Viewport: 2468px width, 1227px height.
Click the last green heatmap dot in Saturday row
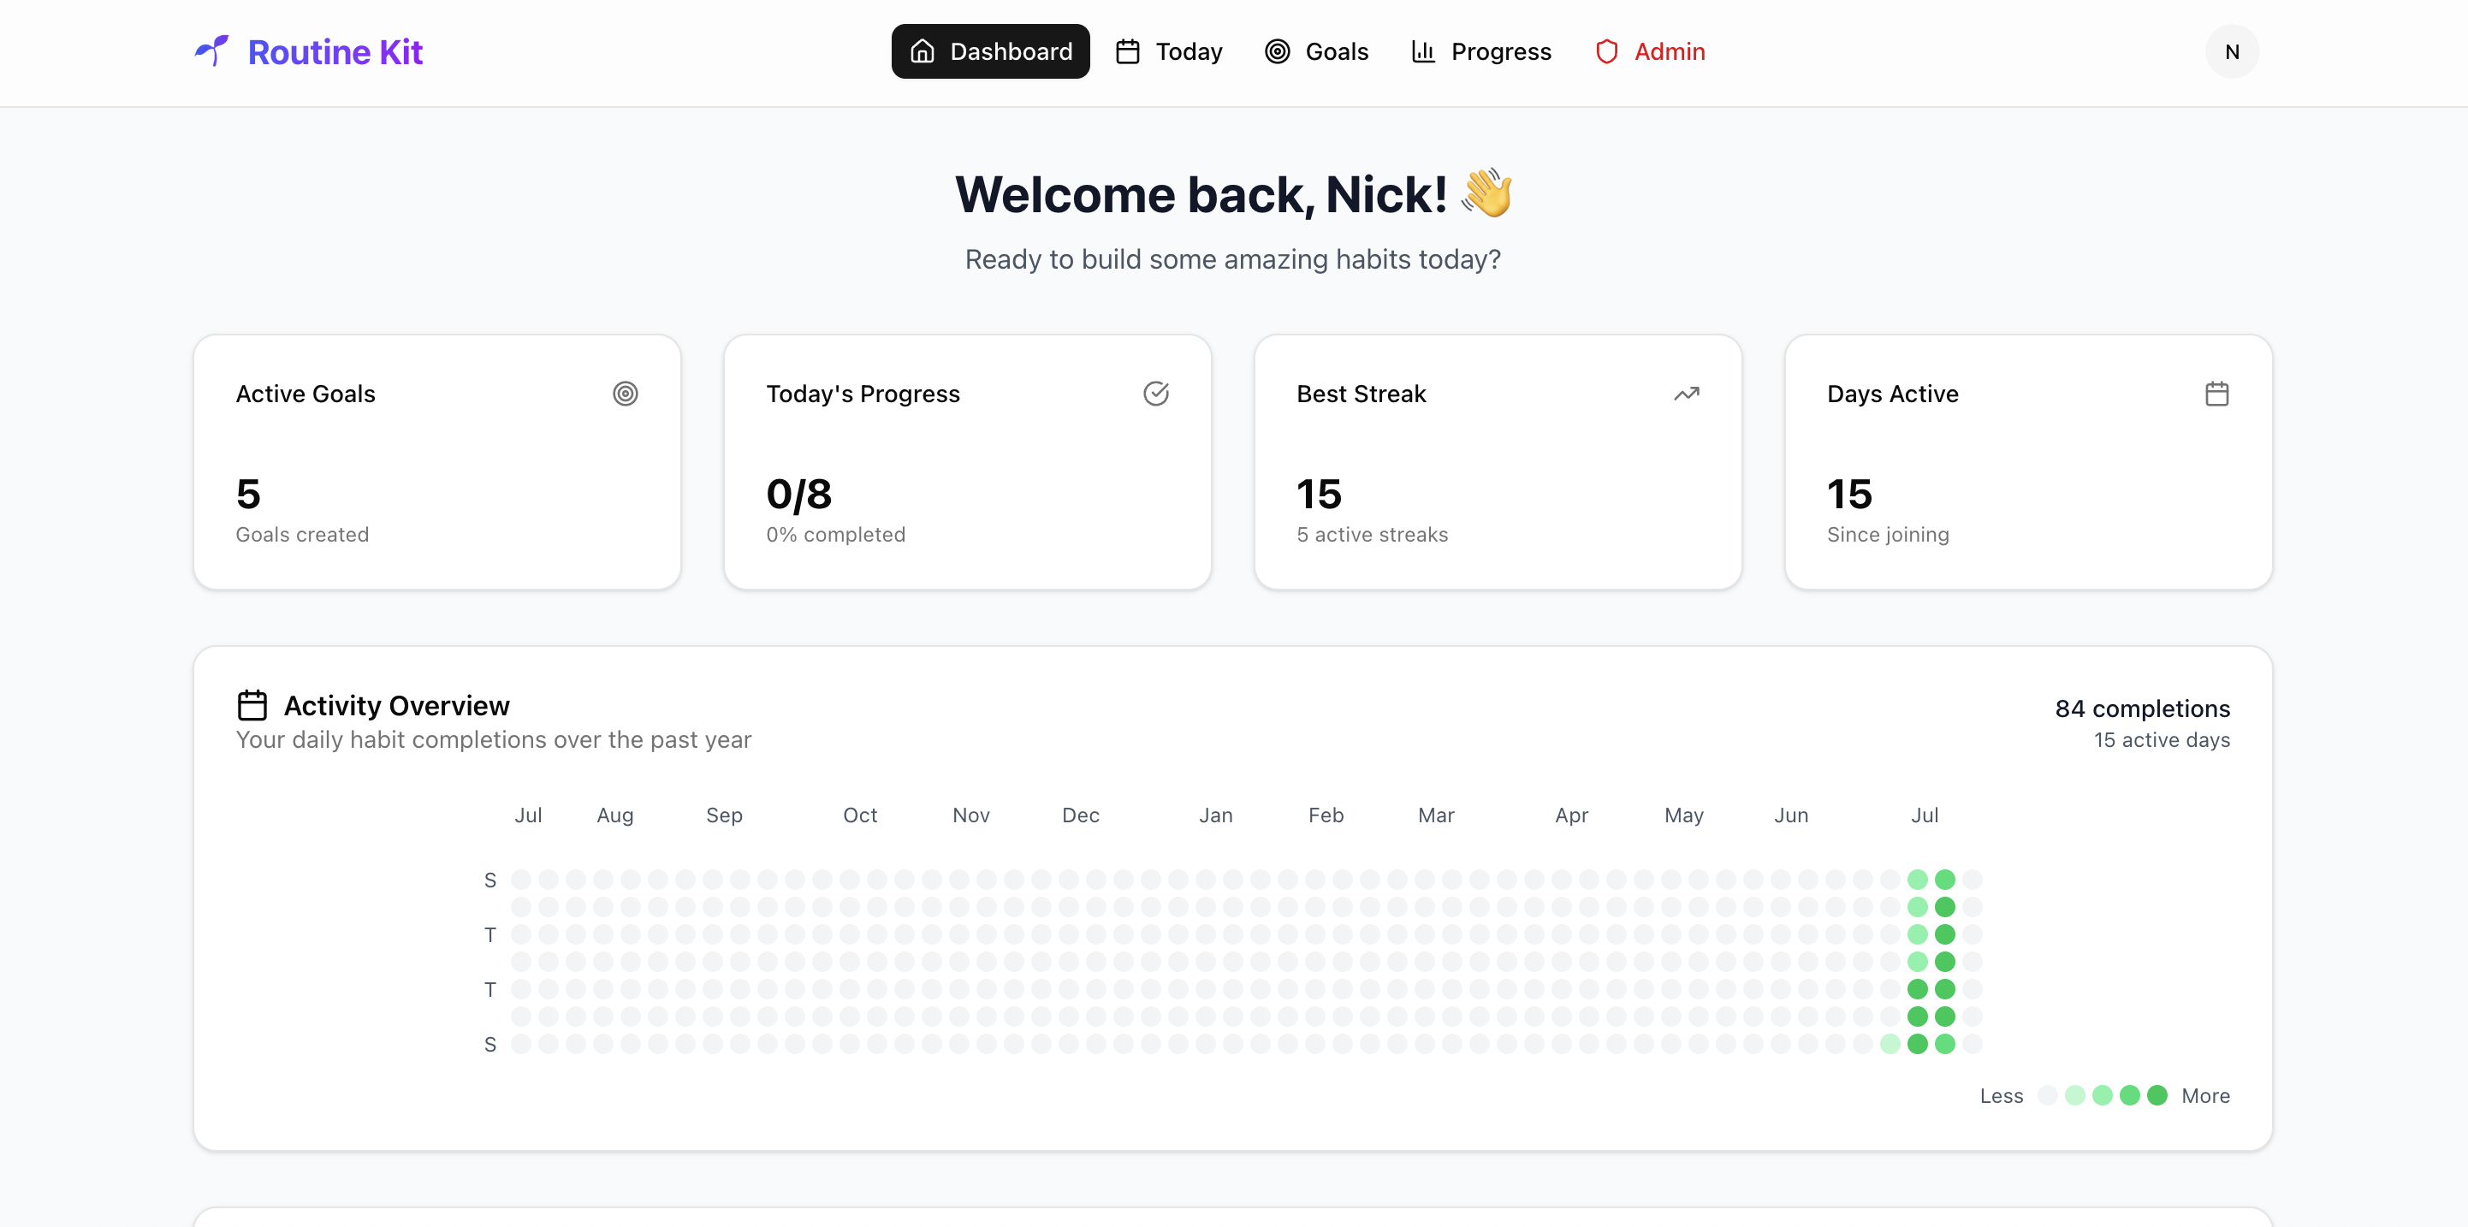pyautogui.click(x=1944, y=1043)
